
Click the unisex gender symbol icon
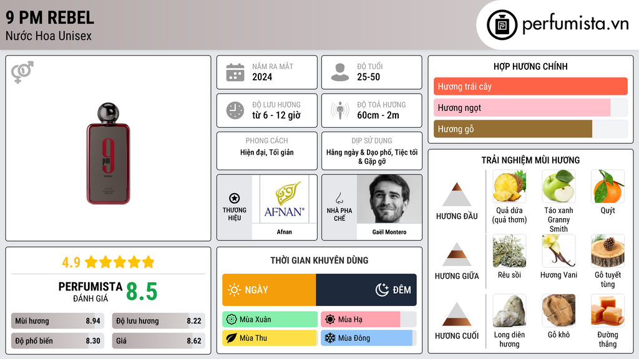click(22, 72)
